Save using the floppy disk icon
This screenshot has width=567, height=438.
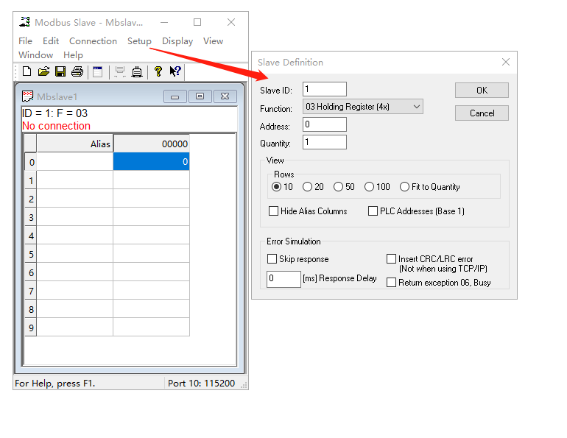[60, 71]
